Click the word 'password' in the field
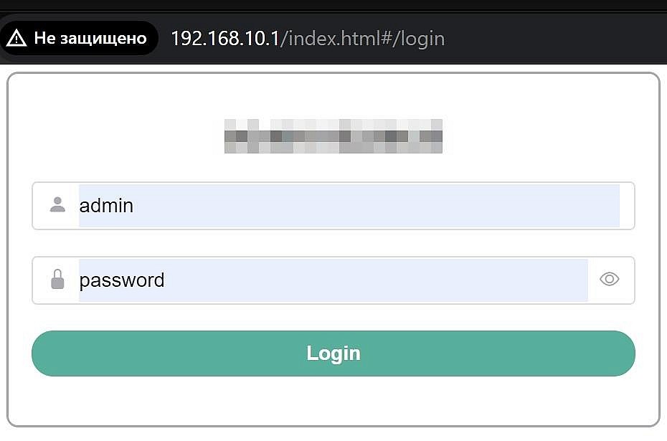The image size is (667, 441). [x=122, y=280]
